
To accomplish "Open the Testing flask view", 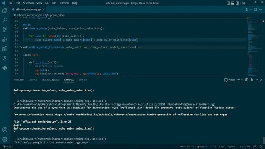I will [5, 58].
